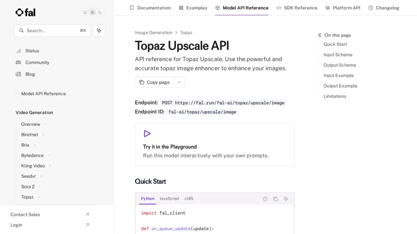Click the Endpoint ID fal-ai/topaz/upscale/image text

pos(202,112)
